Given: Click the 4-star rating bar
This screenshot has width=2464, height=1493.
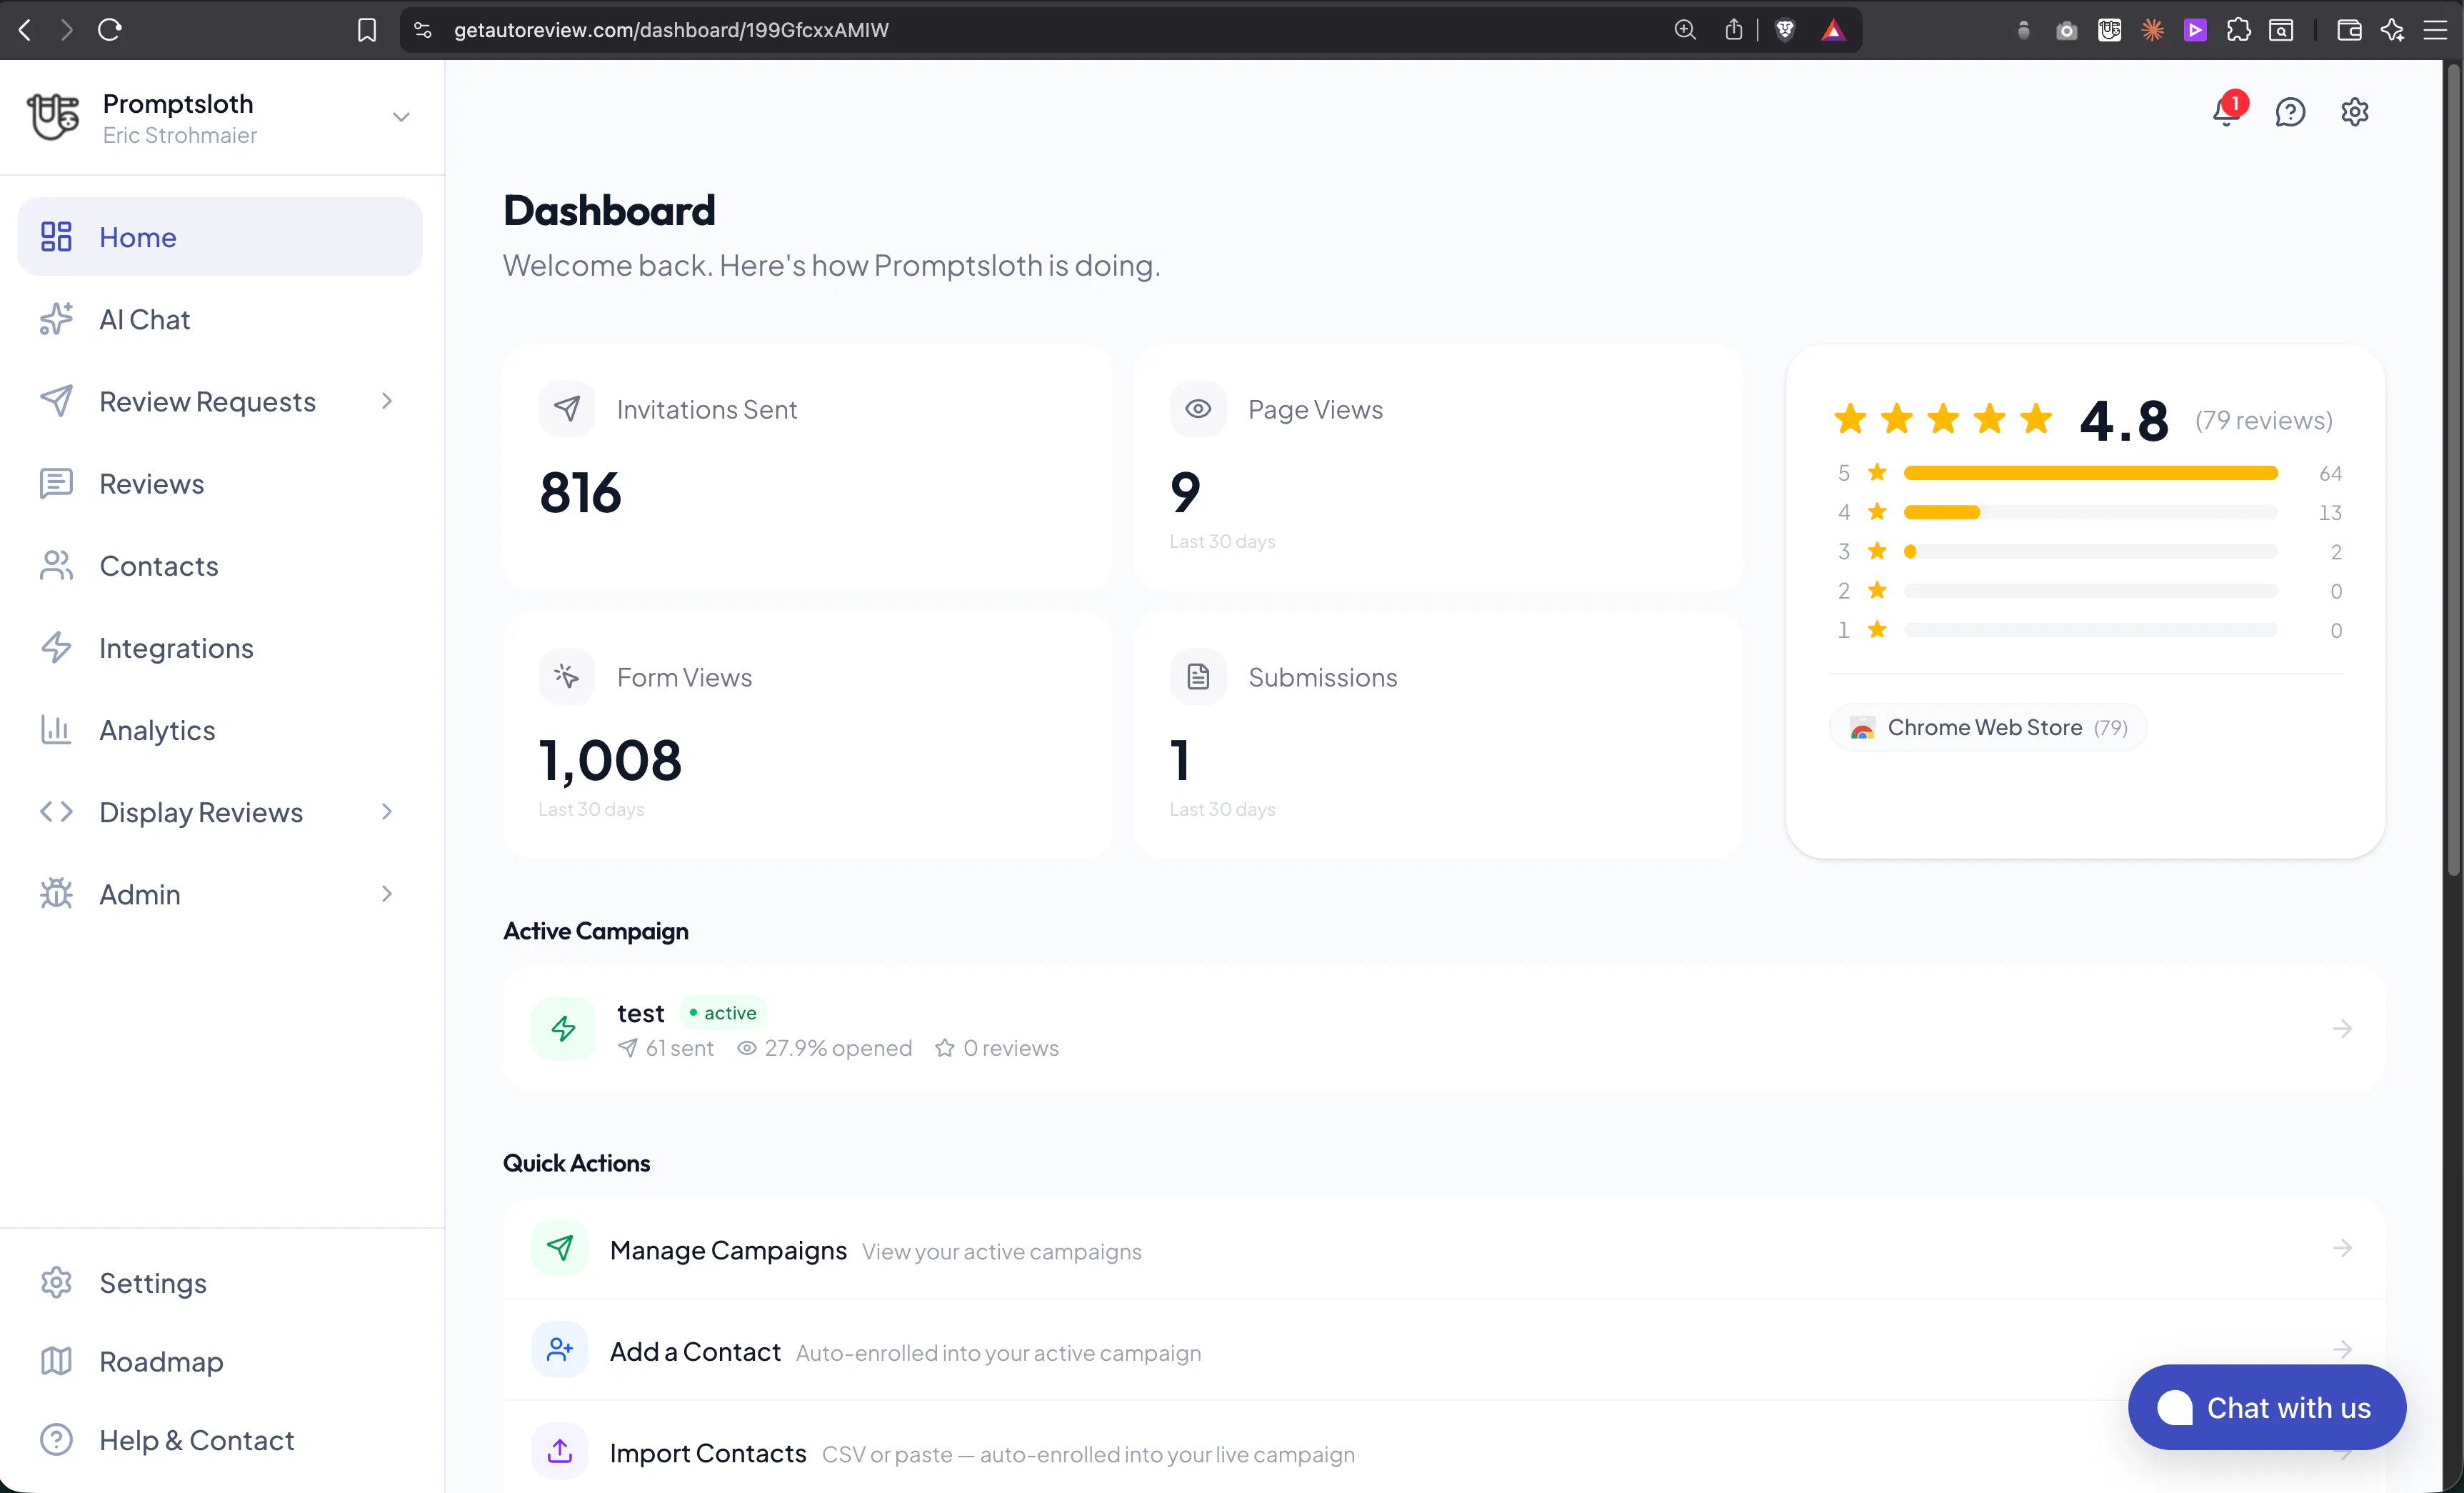Looking at the screenshot, I should 2090,512.
